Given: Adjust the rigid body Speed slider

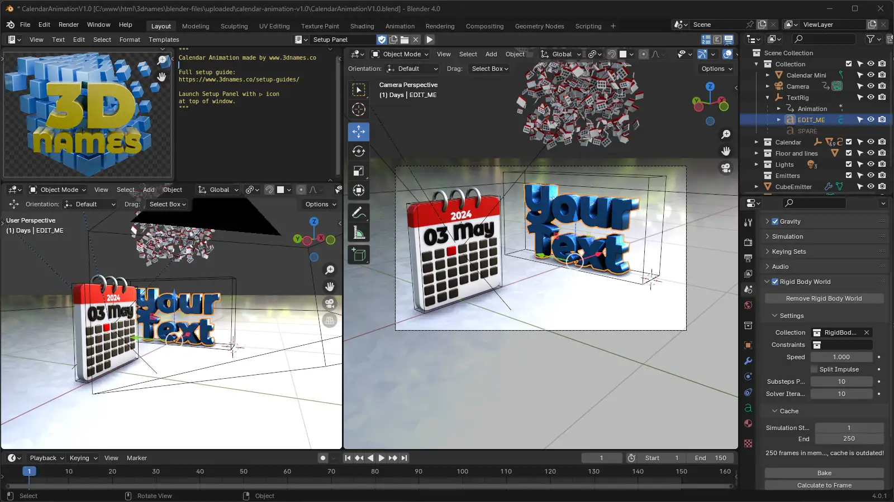Looking at the screenshot, I should [x=841, y=357].
